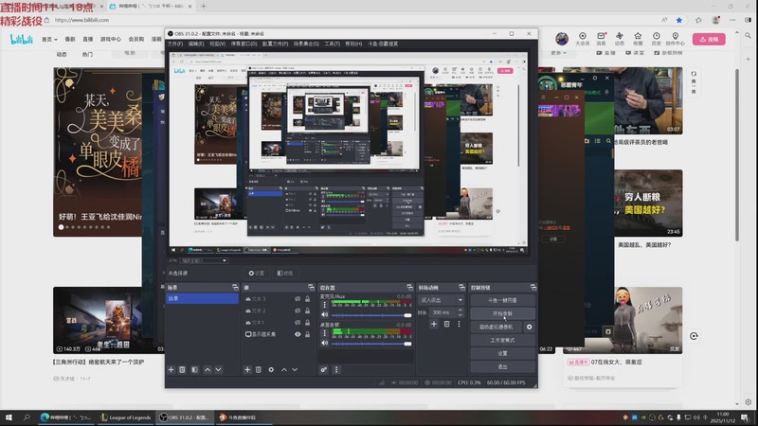Open the Bilibili user avatar in header
The width and height of the screenshot is (758, 426).
pos(562,39)
